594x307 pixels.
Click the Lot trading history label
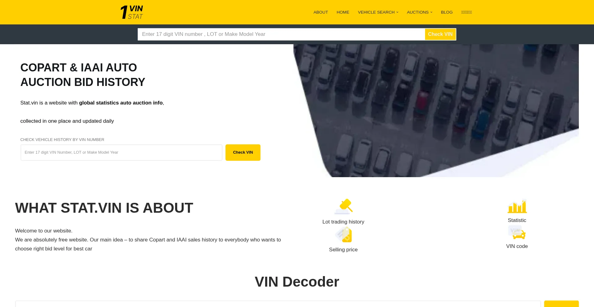(343, 222)
